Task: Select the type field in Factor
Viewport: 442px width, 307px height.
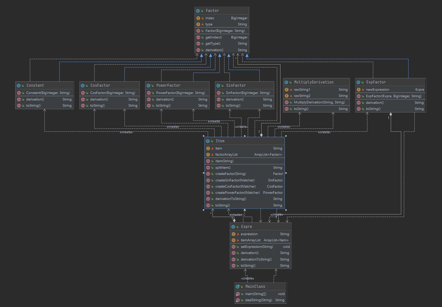Action: click(222, 24)
